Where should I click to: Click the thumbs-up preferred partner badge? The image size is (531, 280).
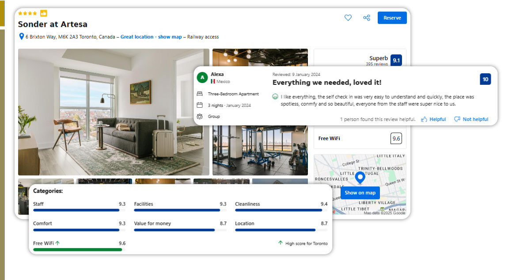coord(44,13)
